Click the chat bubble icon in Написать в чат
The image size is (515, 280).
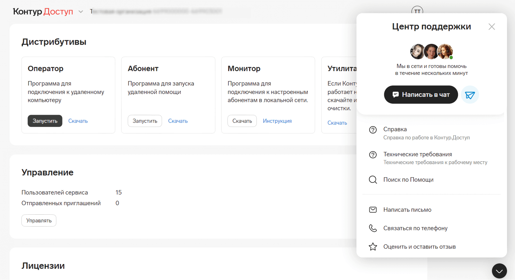coord(396,95)
